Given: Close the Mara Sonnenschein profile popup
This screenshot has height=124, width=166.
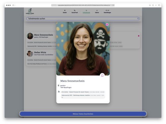Looking at the screenshot, I should 107,24.
